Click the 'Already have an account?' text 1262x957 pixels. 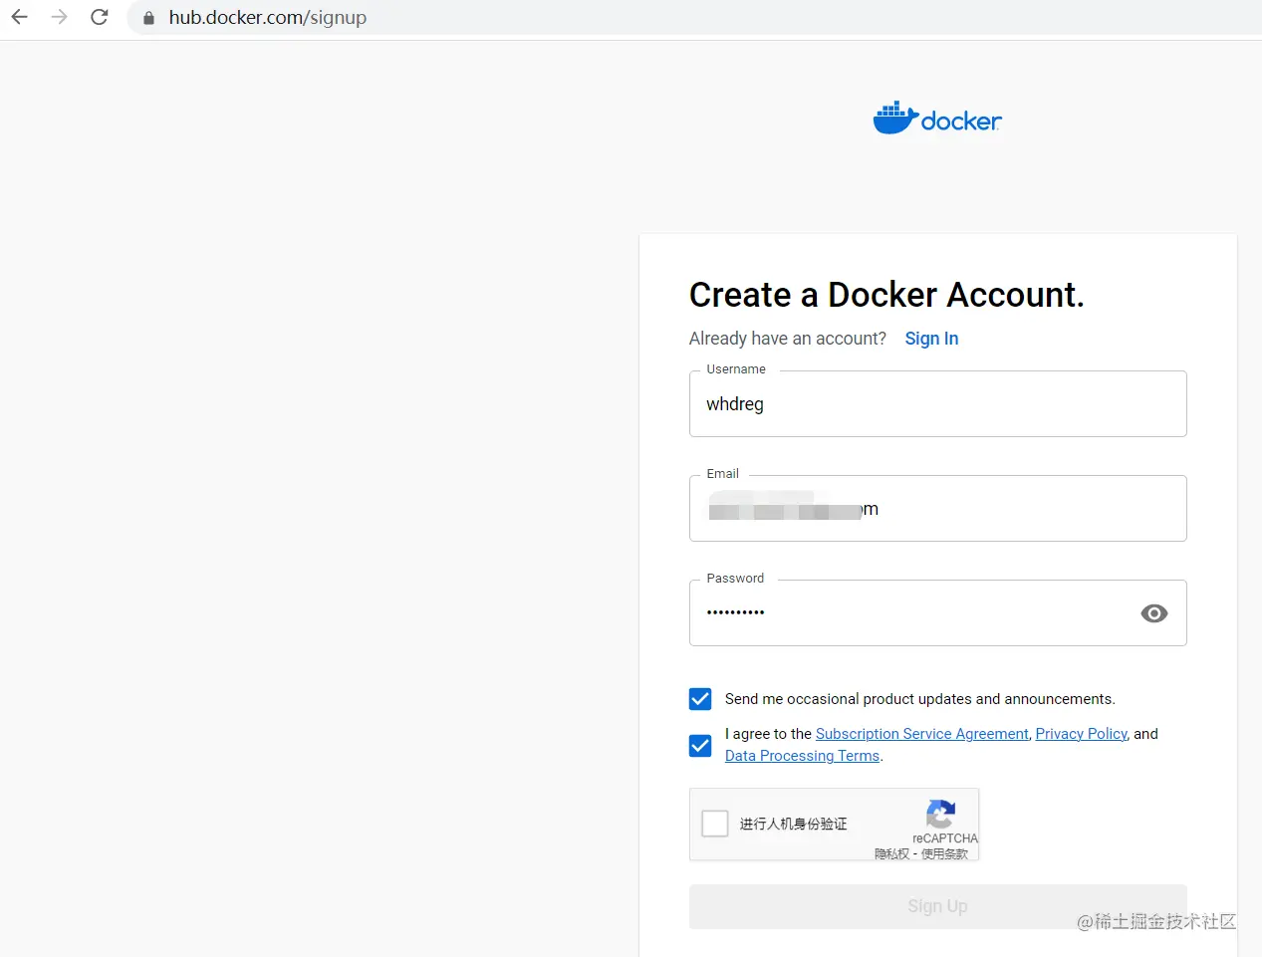[x=787, y=339]
